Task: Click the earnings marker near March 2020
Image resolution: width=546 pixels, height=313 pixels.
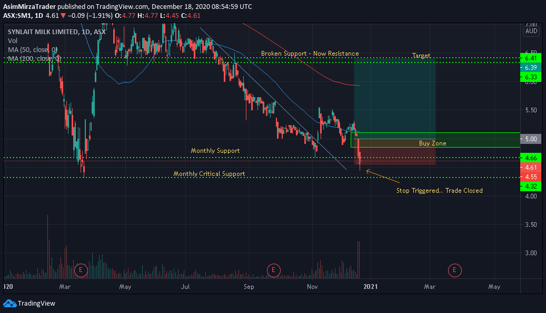Action: (81, 270)
